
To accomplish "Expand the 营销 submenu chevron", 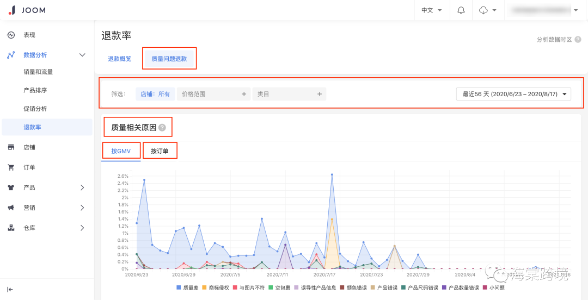I will pyautogui.click(x=83, y=208).
